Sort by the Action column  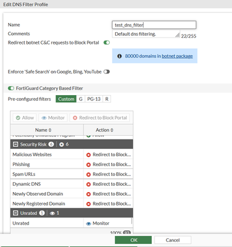pyautogui.click(x=104, y=130)
